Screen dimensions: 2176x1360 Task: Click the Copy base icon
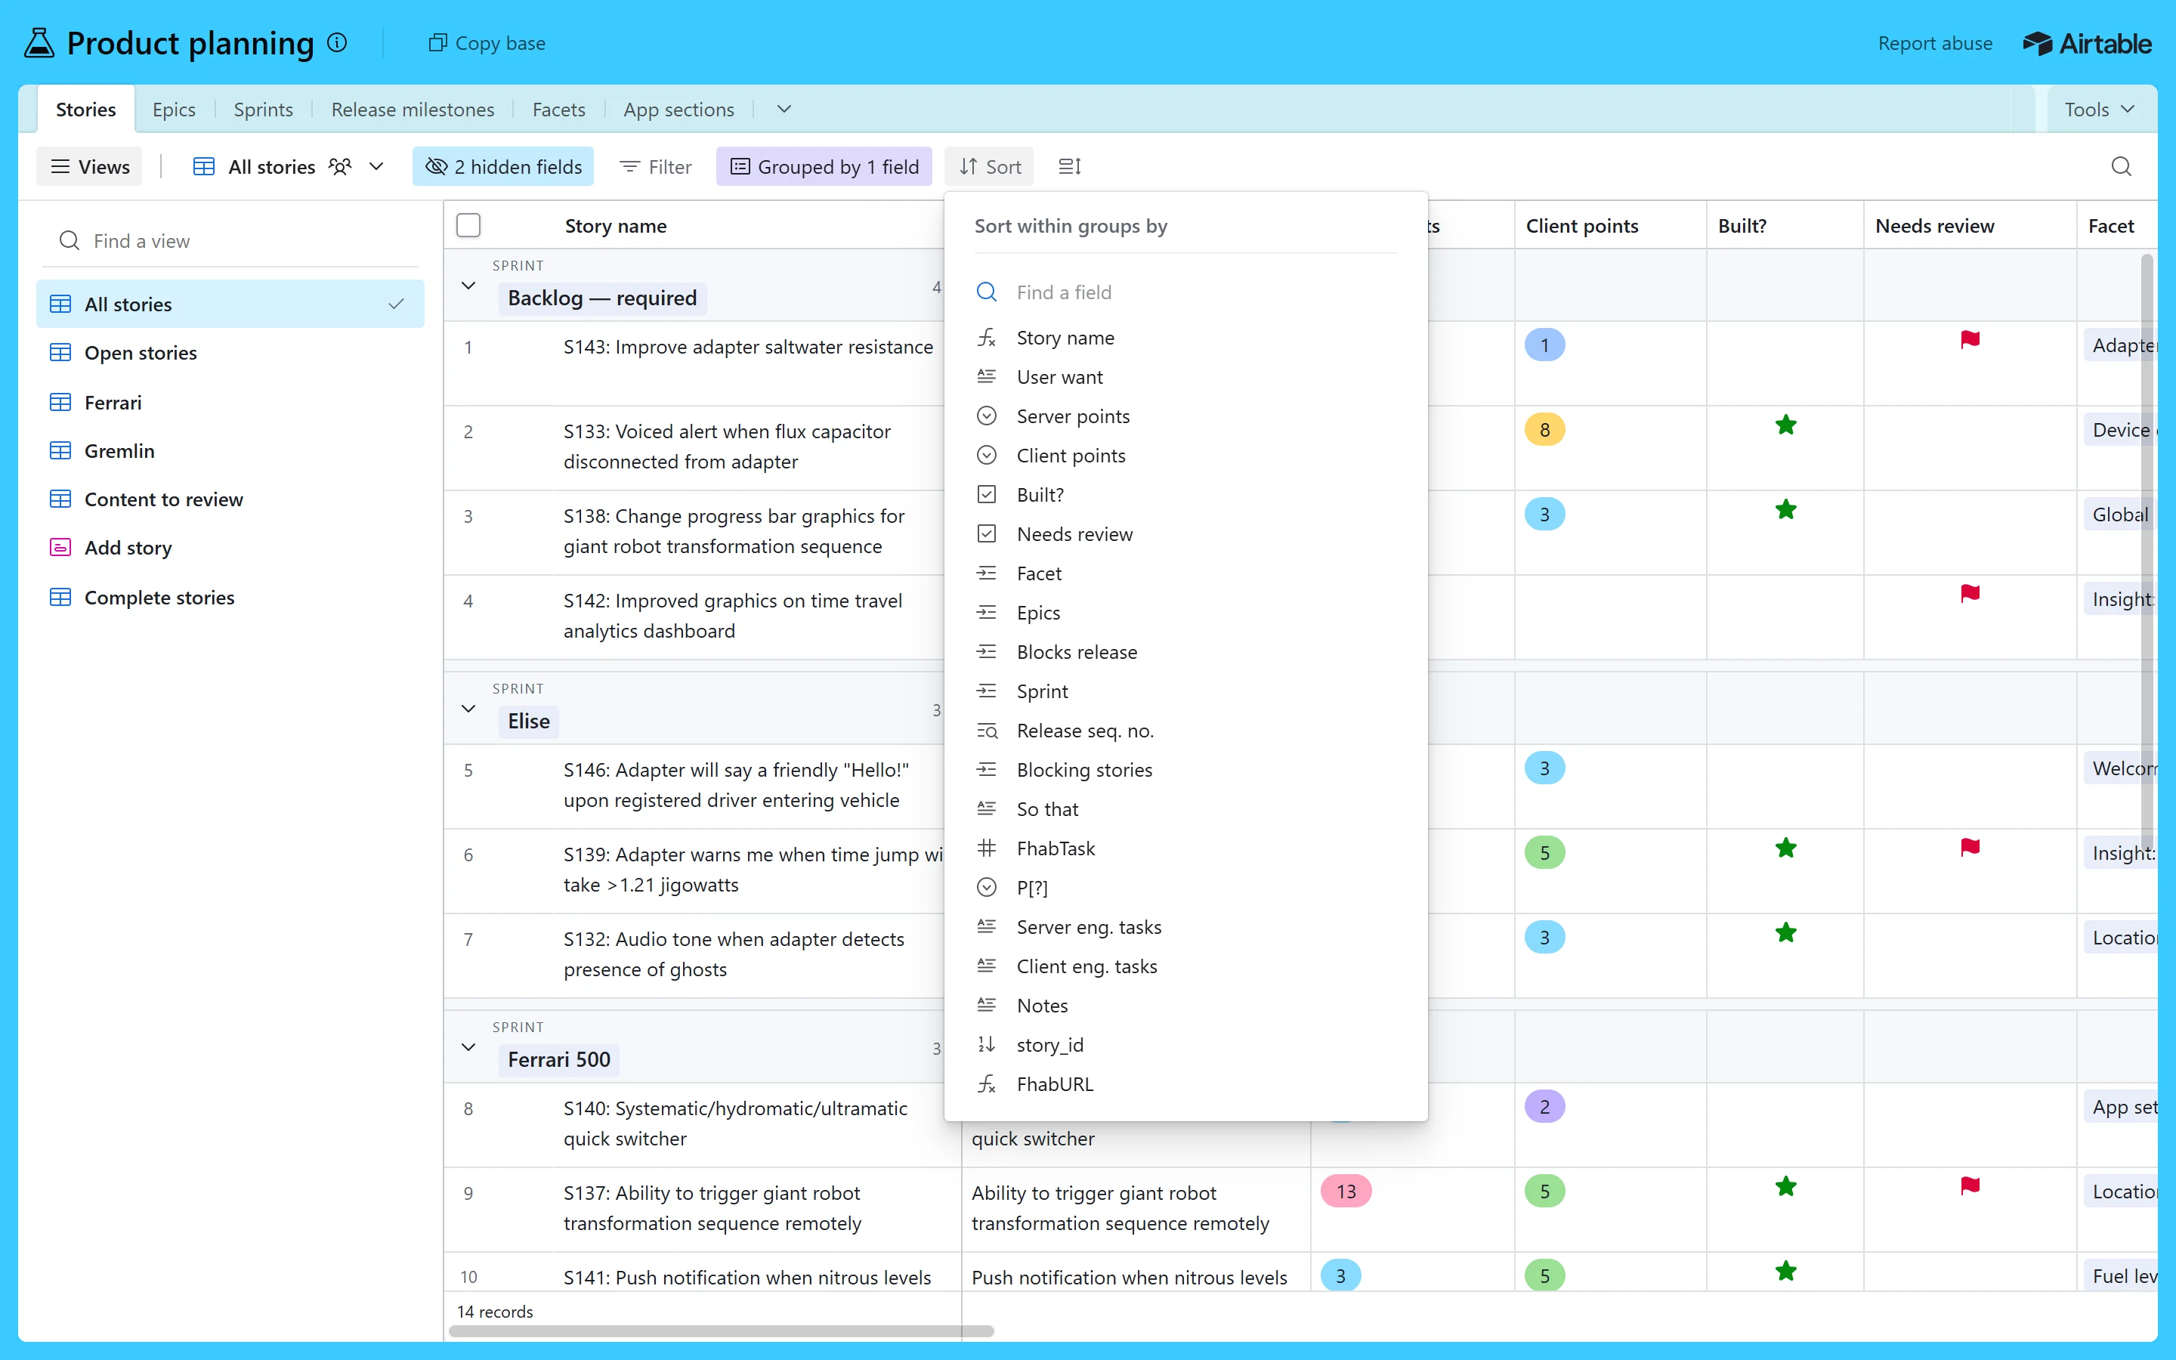click(x=437, y=42)
